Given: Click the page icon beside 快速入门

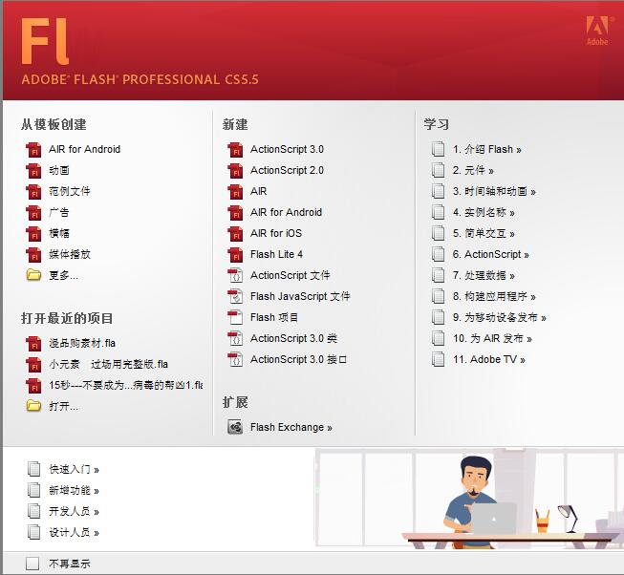Looking at the screenshot, I should [33, 469].
